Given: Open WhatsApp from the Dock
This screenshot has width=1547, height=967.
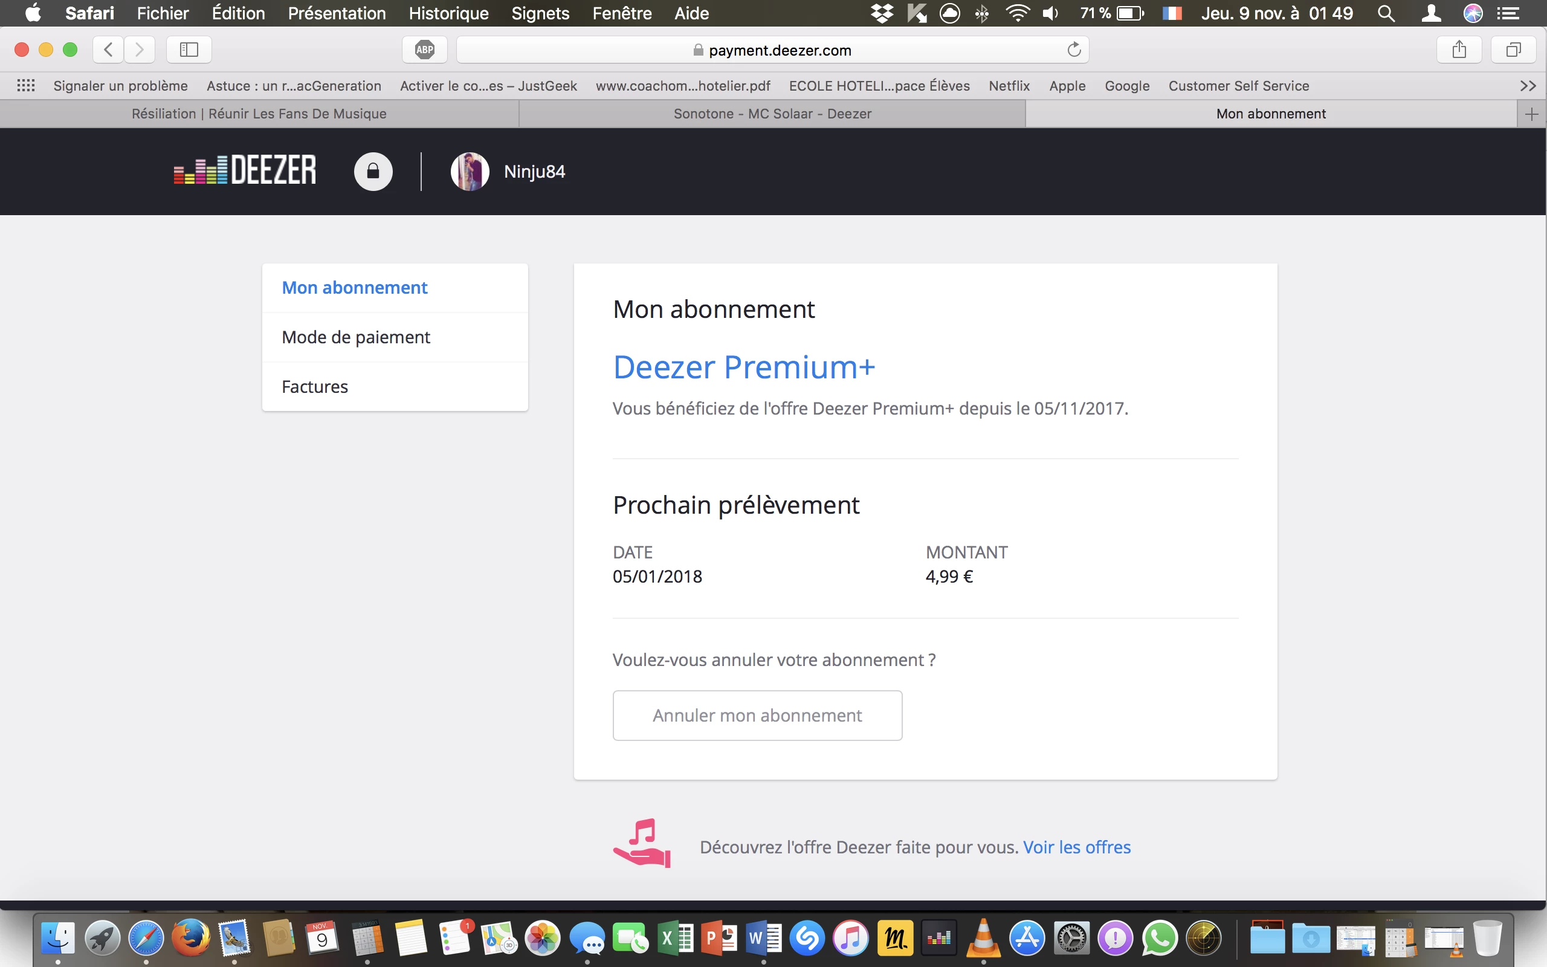Looking at the screenshot, I should tap(1160, 938).
